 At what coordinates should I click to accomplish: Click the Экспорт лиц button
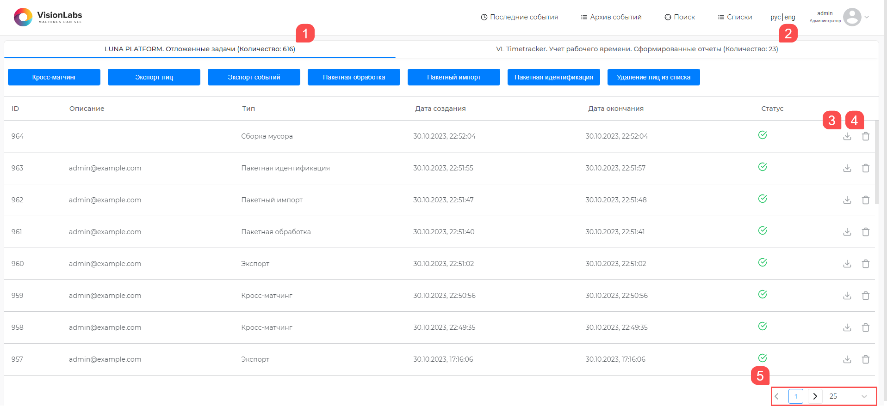coord(154,77)
